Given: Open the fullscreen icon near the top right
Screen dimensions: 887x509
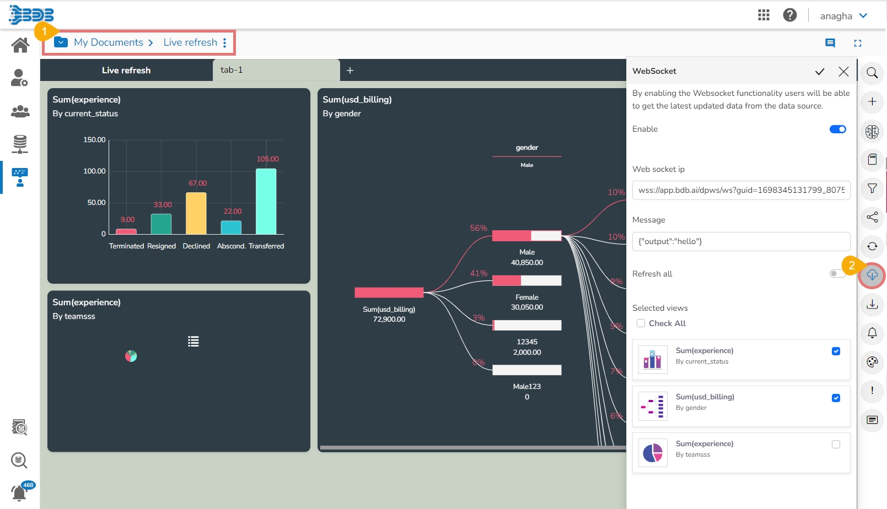Looking at the screenshot, I should click(858, 43).
